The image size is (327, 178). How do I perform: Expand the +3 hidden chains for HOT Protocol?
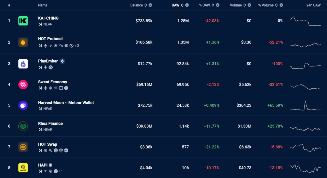point(76,46)
